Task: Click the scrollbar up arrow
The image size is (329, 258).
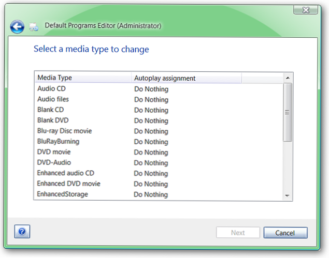Action: tap(288, 78)
